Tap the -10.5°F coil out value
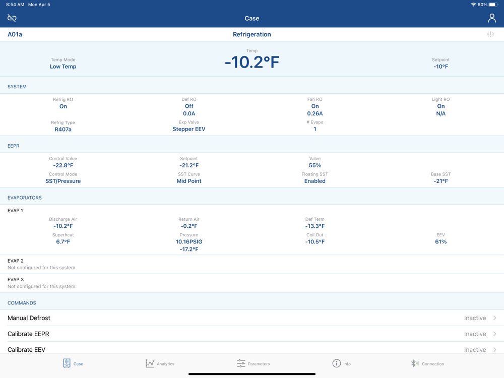The width and height of the screenshot is (504, 378). 315,242
